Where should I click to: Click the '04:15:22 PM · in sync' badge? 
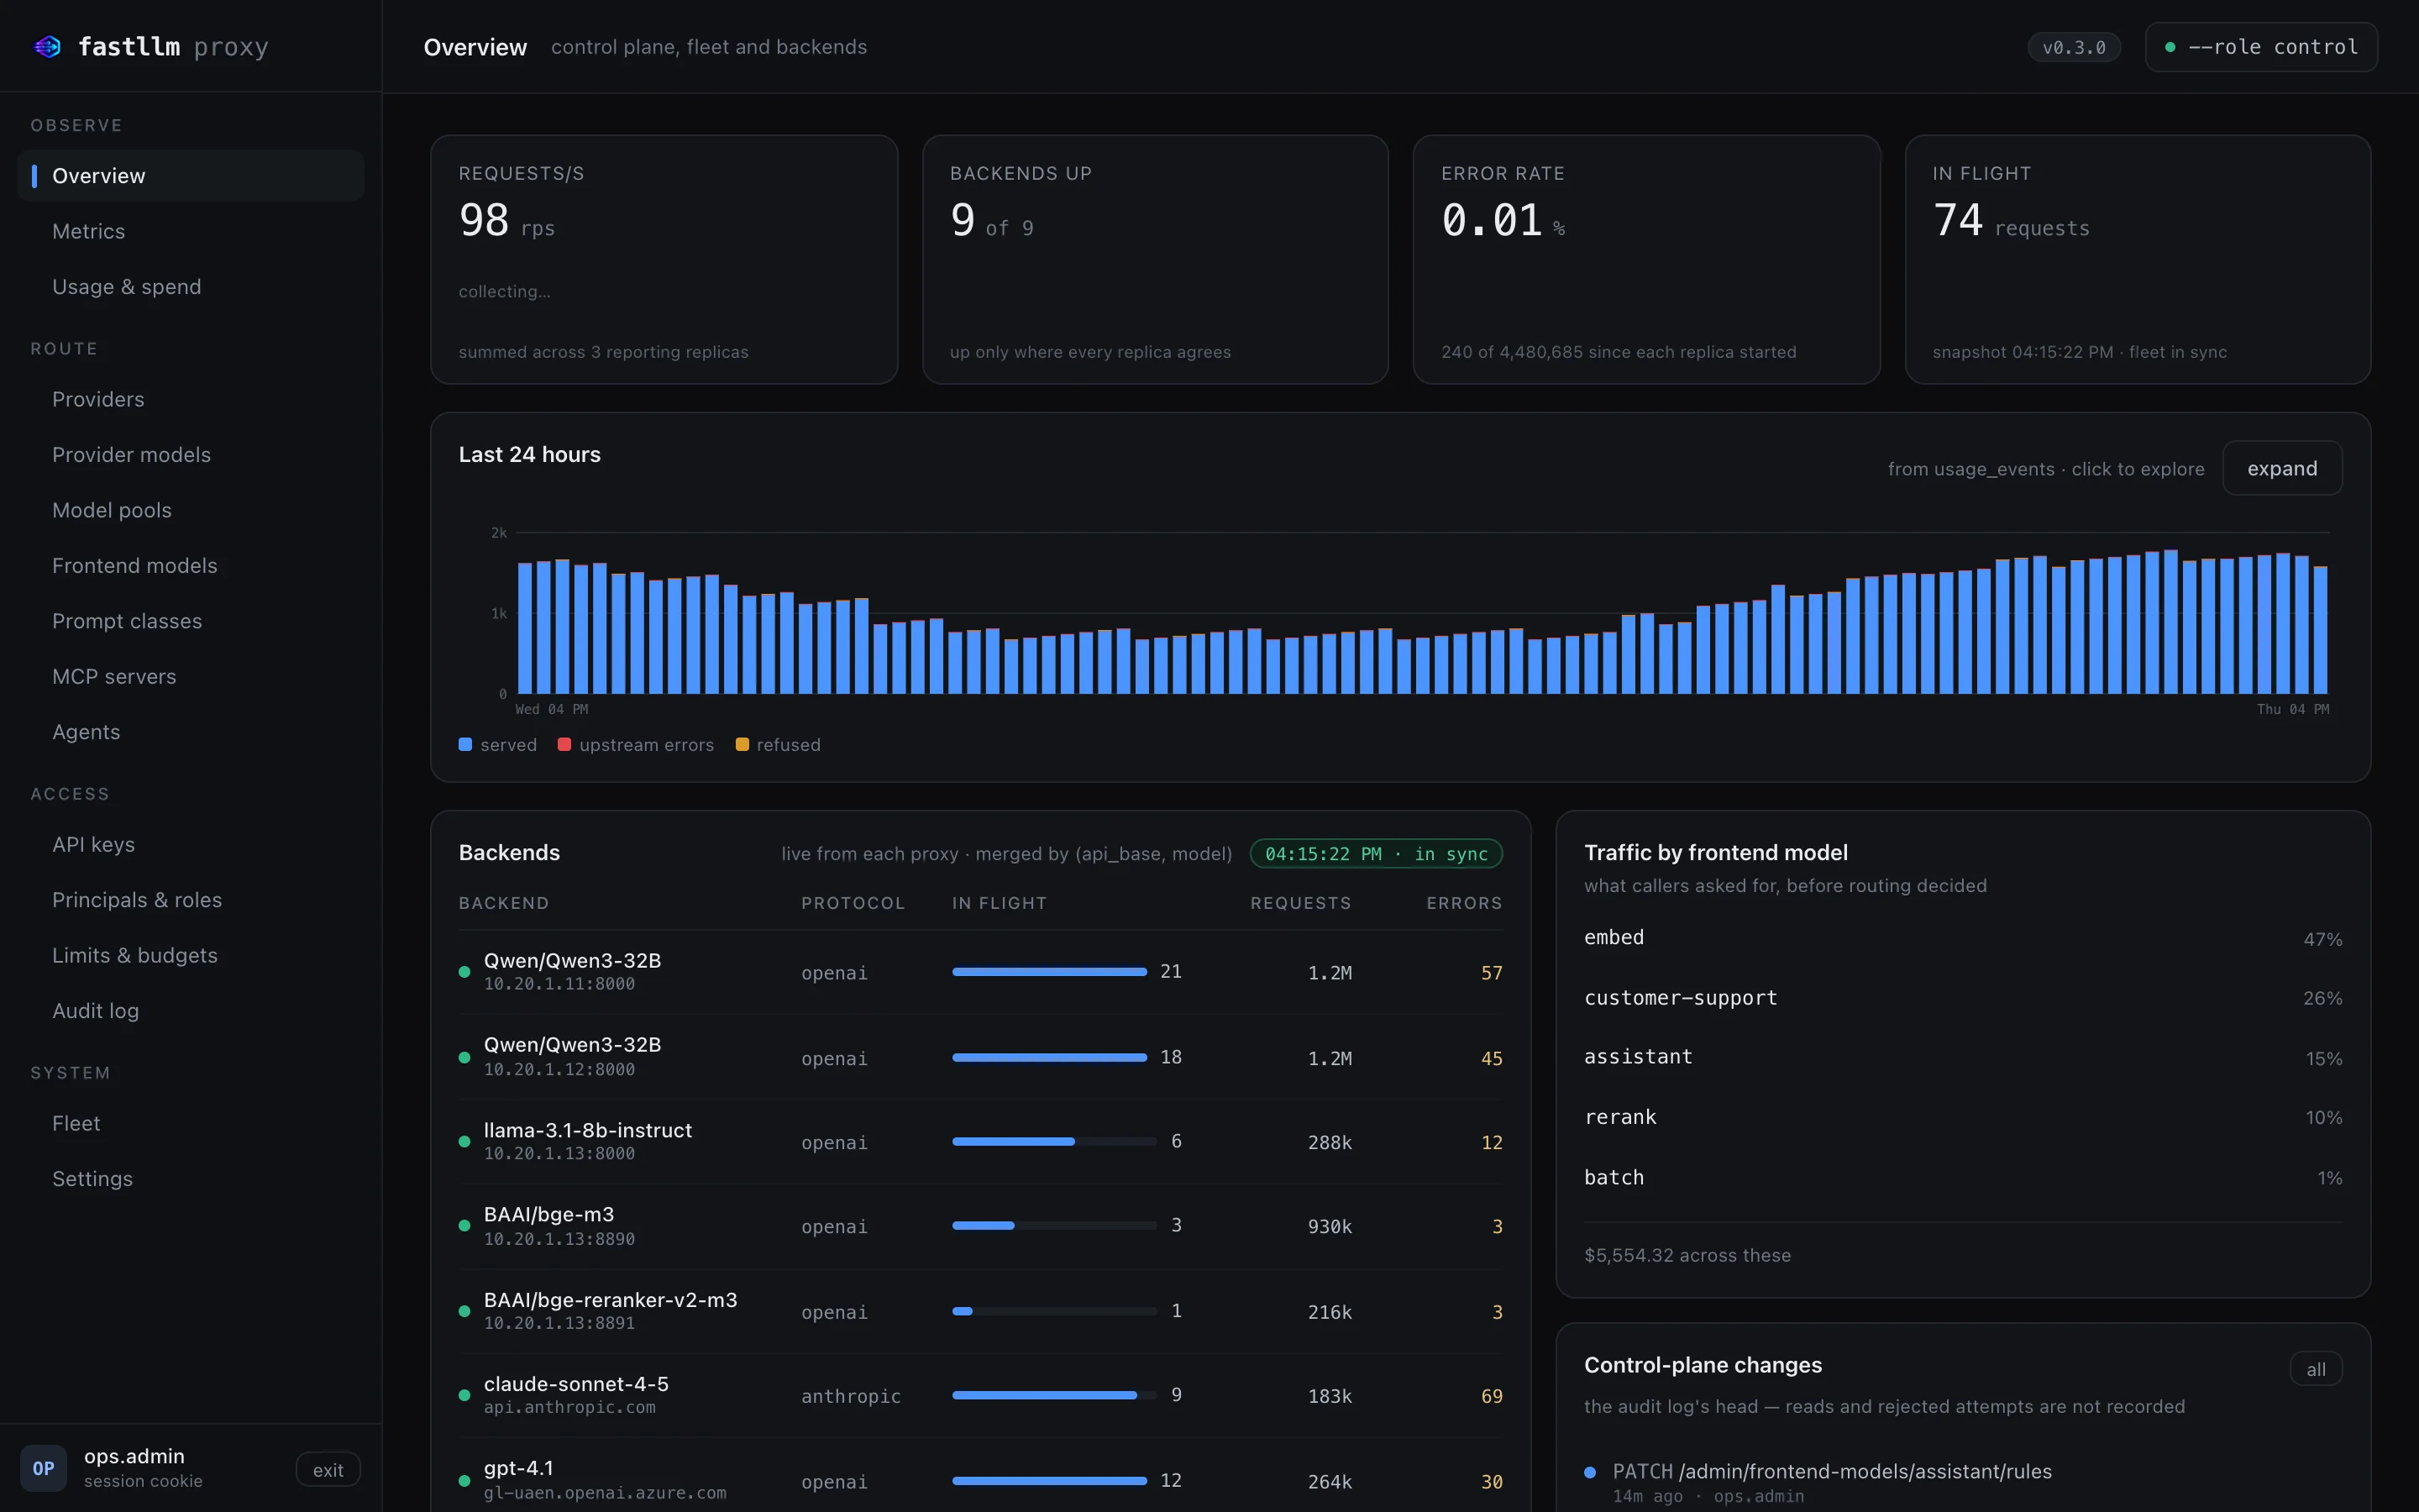click(1376, 854)
